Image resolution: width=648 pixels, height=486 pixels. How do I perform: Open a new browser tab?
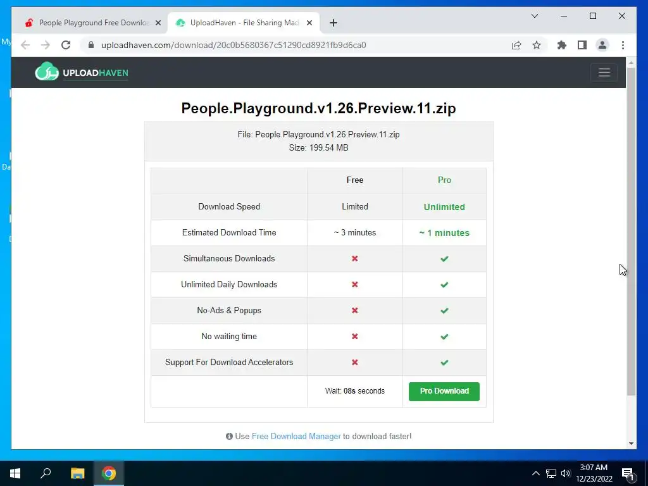point(333,23)
